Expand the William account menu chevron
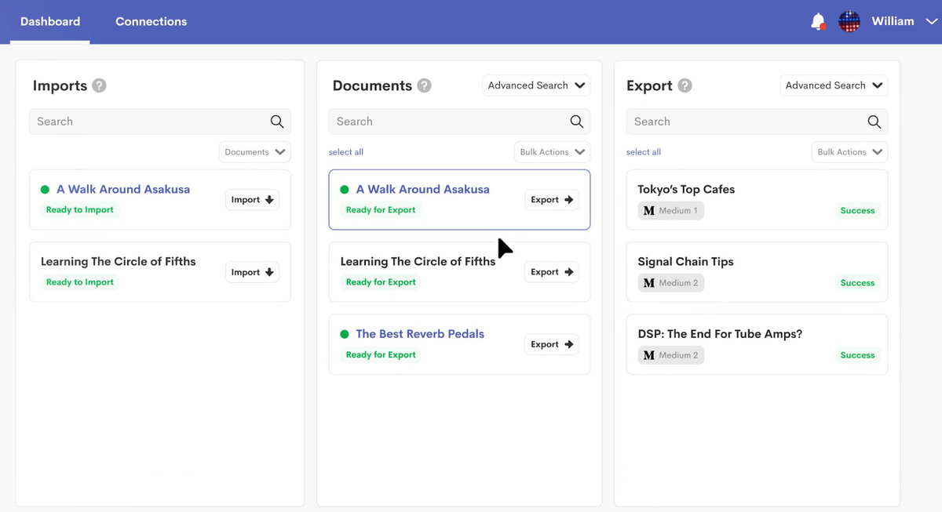942x512 pixels. click(x=932, y=22)
